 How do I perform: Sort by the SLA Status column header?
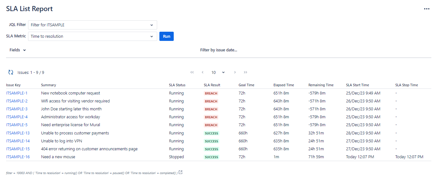(x=177, y=85)
